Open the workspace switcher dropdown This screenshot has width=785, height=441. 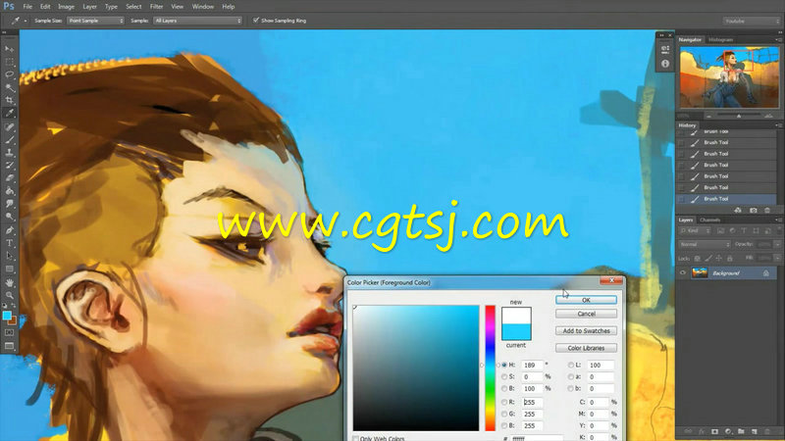click(752, 21)
